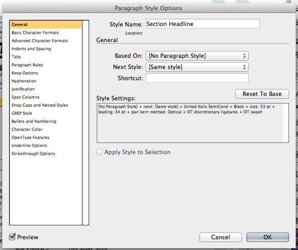Click OK to confirm style options
The width and height of the screenshot is (298, 250).
[268, 237]
